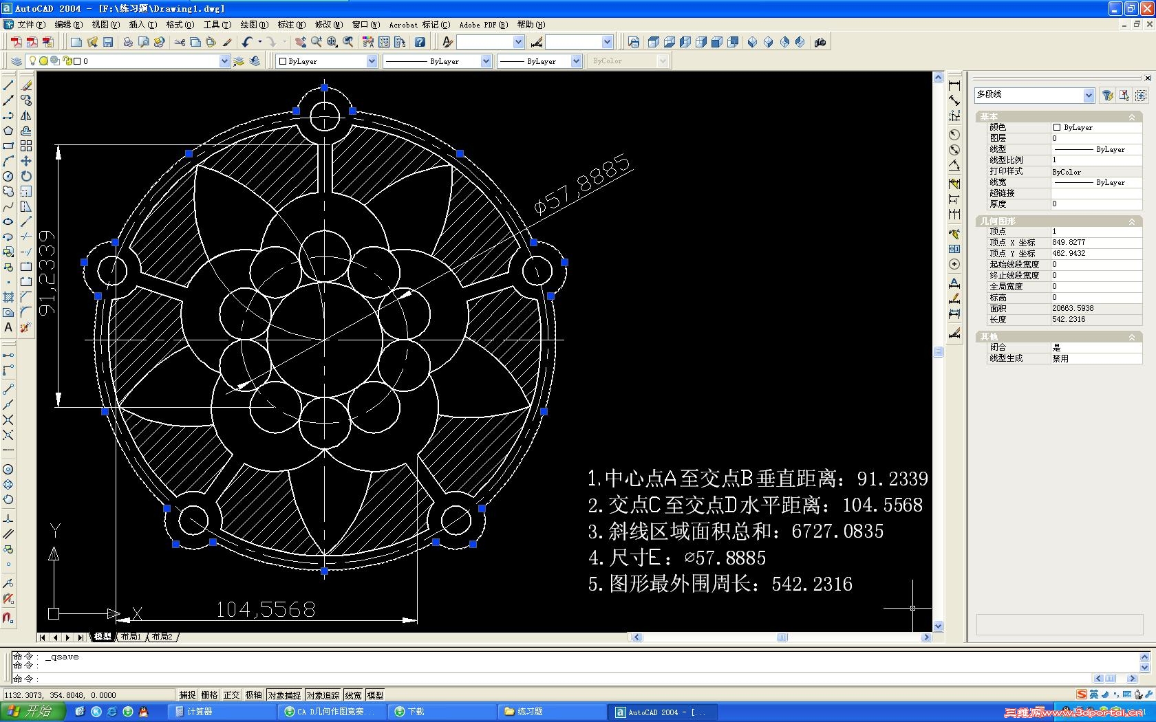The height and width of the screenshot is (722, 1156).
Task: Click the Erase modify tool
Action: tap(26, 85)
